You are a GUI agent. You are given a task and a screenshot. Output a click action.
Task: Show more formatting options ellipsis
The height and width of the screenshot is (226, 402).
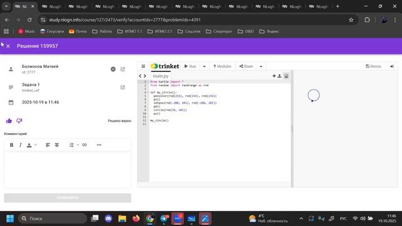click(x=99, y=145)
